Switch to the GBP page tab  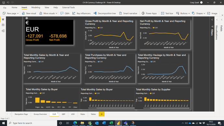[x=63, y=114]
